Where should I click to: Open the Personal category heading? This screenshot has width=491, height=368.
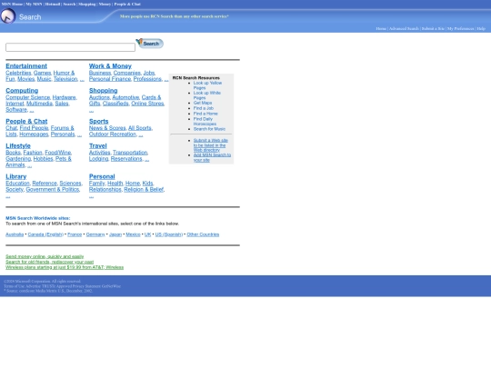tap(102, 176)
